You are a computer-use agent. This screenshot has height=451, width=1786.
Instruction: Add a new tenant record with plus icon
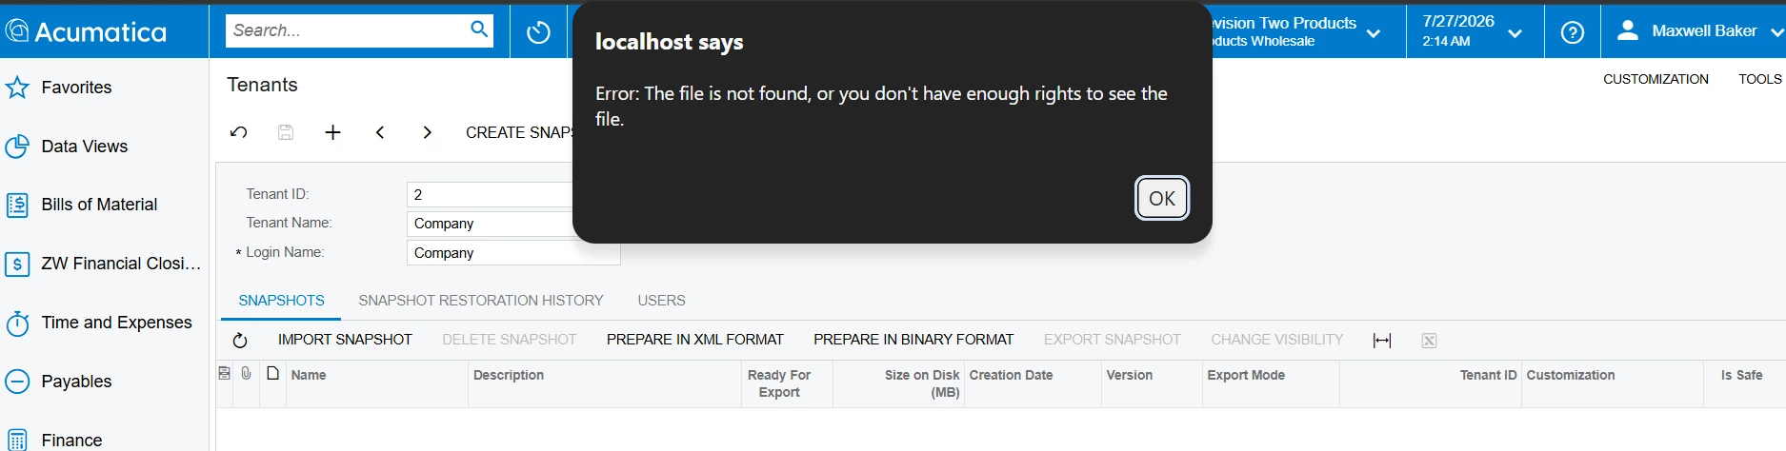point(332,132)
